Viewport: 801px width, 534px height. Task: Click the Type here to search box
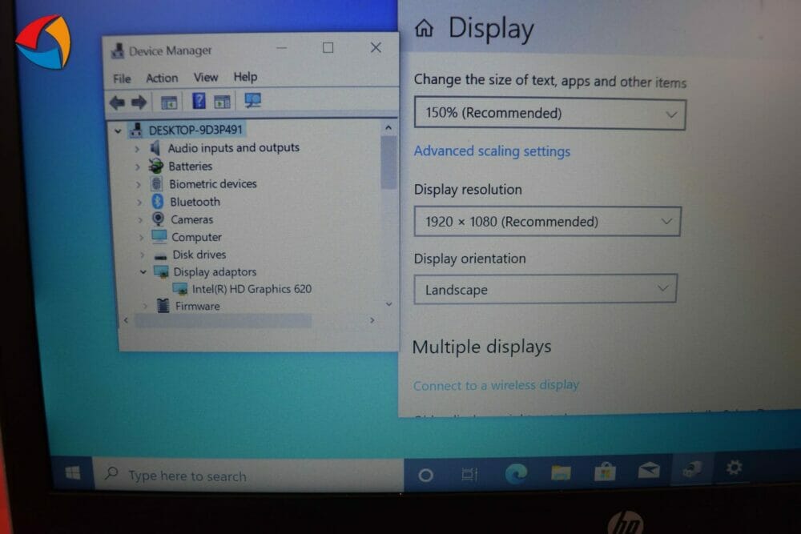pyautogui.click(x=249, y=476)
